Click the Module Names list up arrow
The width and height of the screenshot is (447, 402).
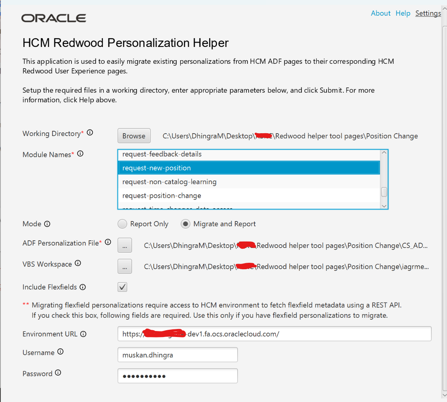click(x=384, y=152)
